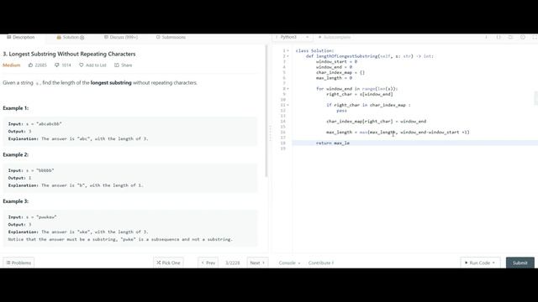Click the editor keyboard shortcuts icon
538x302 pixels.
point(510,37)
